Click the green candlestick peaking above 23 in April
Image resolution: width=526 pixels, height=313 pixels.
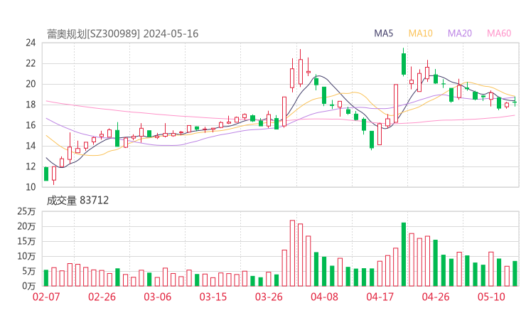click(404, 62)
